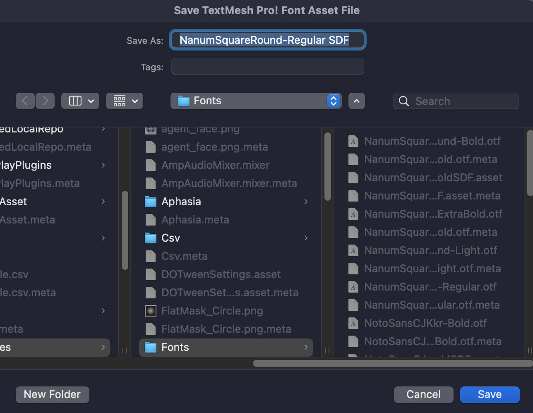533x413 pixels.
Task: Click font icon of NanumSquar...-Regular.otf
Action: pos(353,287)
